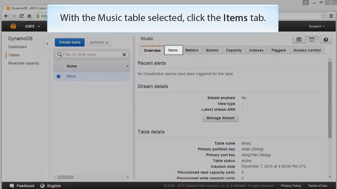Bookmark page with star icon
The image size is (337, 189).
click(x=323, y=16)
